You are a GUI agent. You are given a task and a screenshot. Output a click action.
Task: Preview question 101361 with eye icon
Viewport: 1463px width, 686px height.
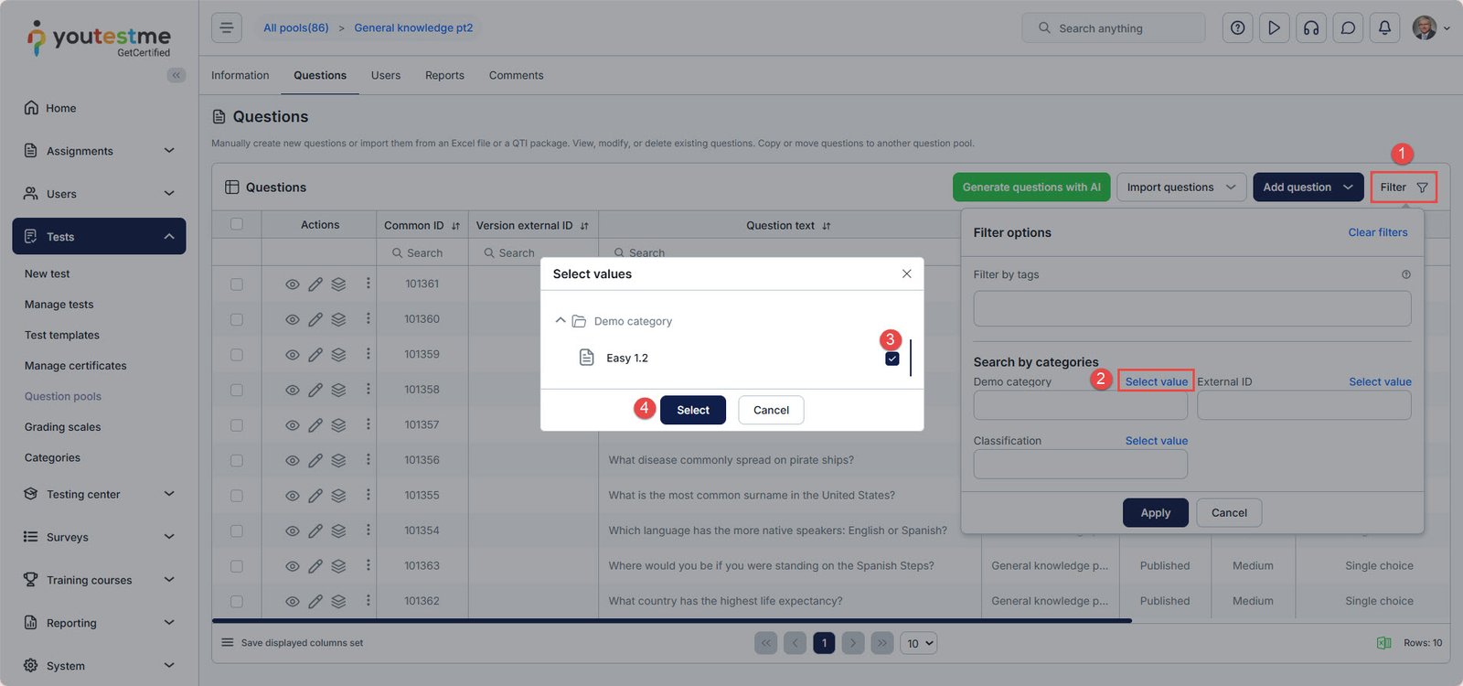click(x=293, y=284)
